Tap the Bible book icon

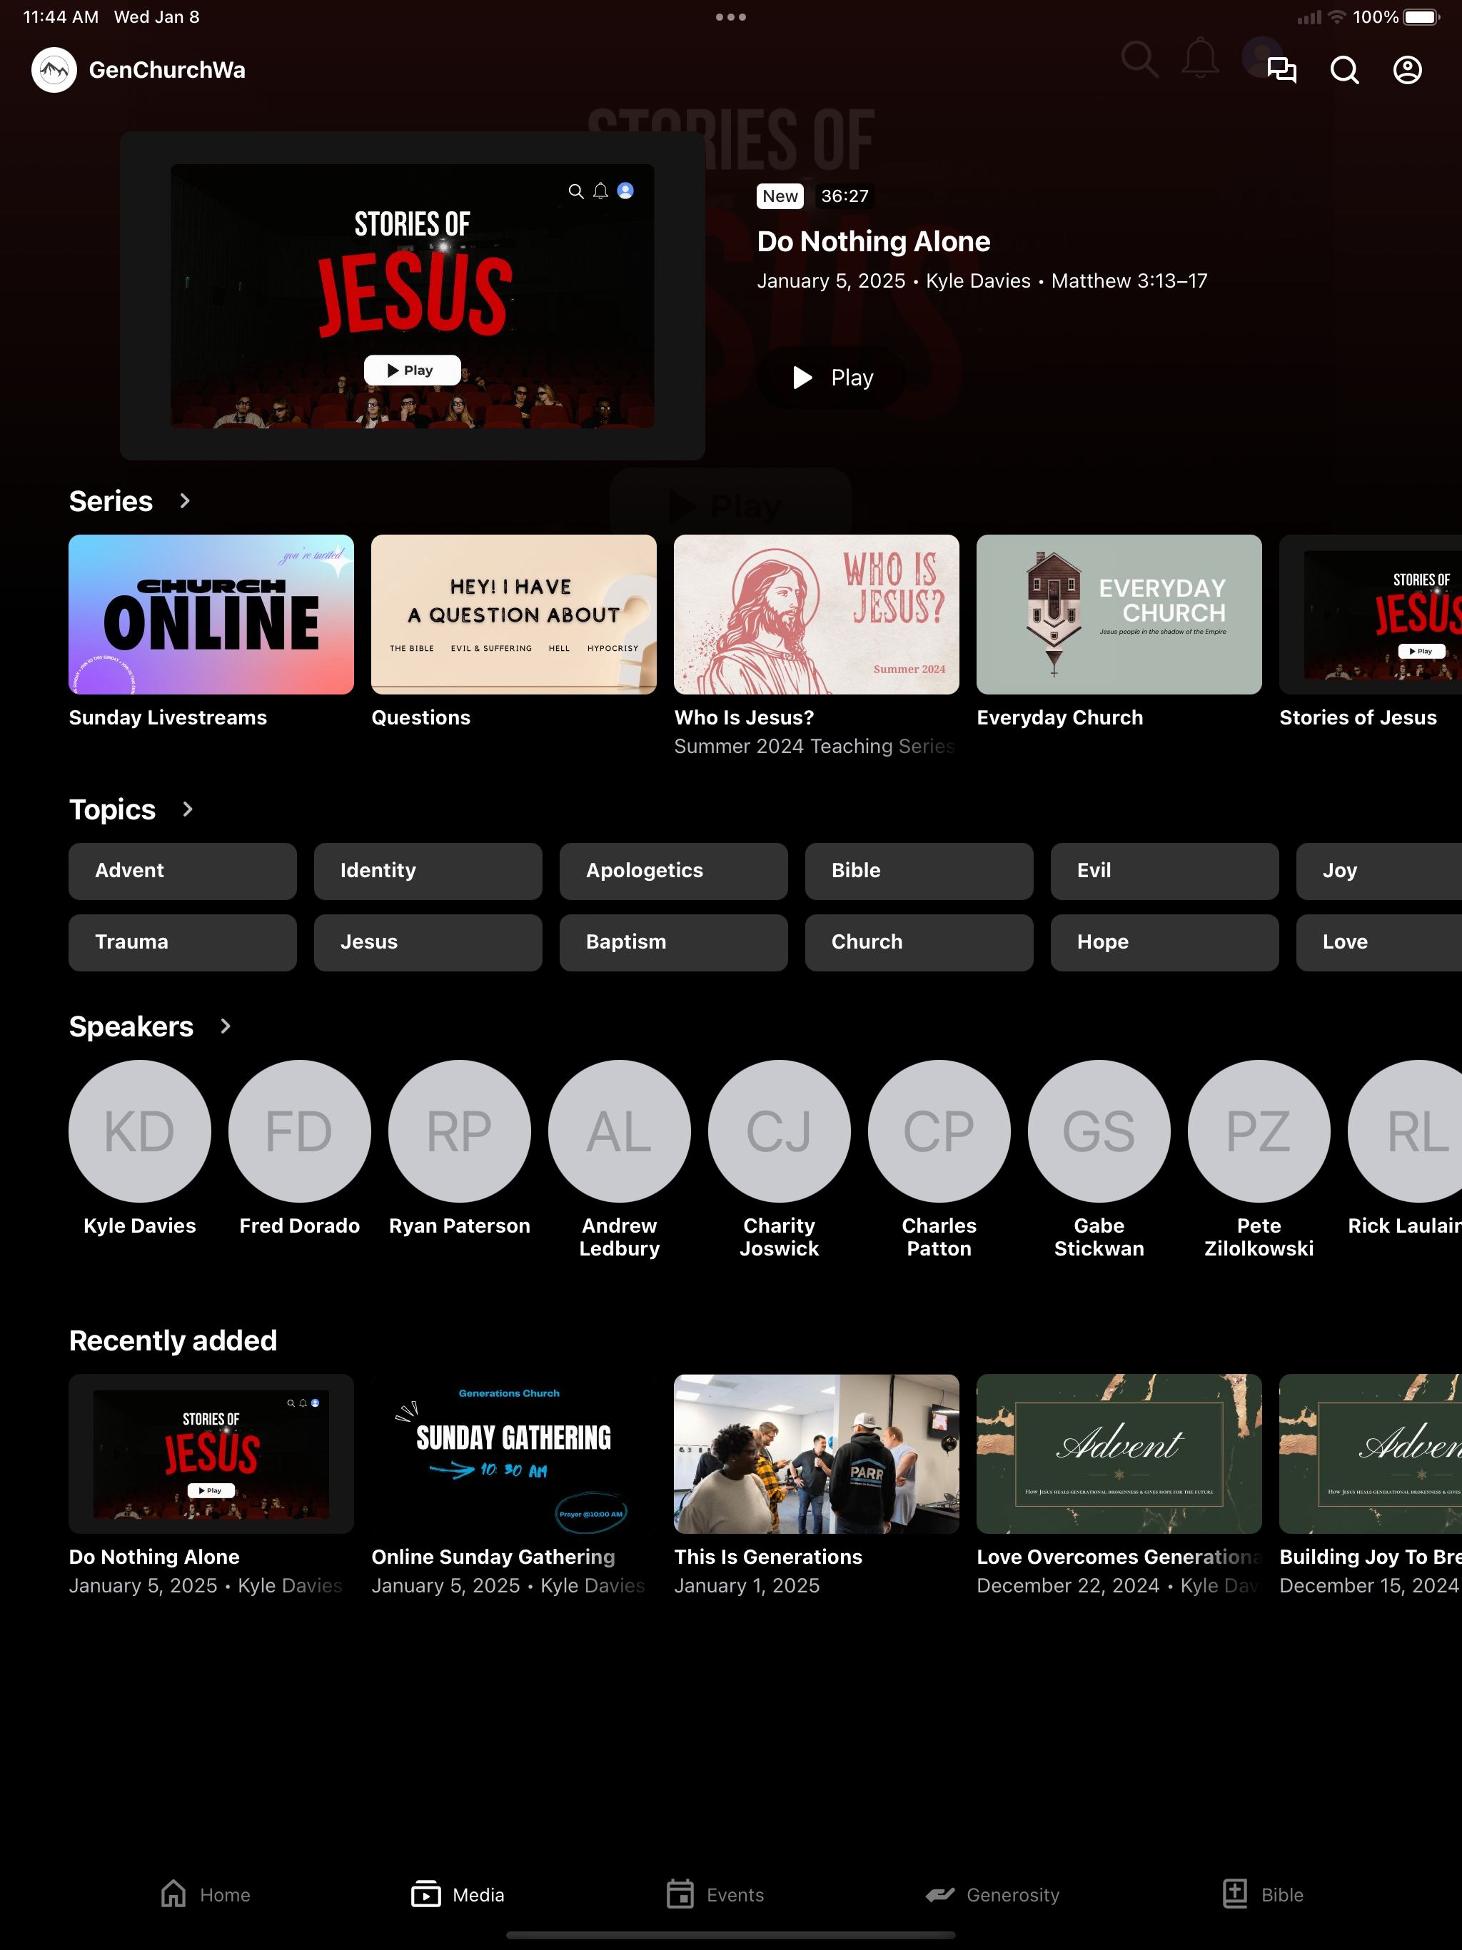[x=1236, y=1894]
